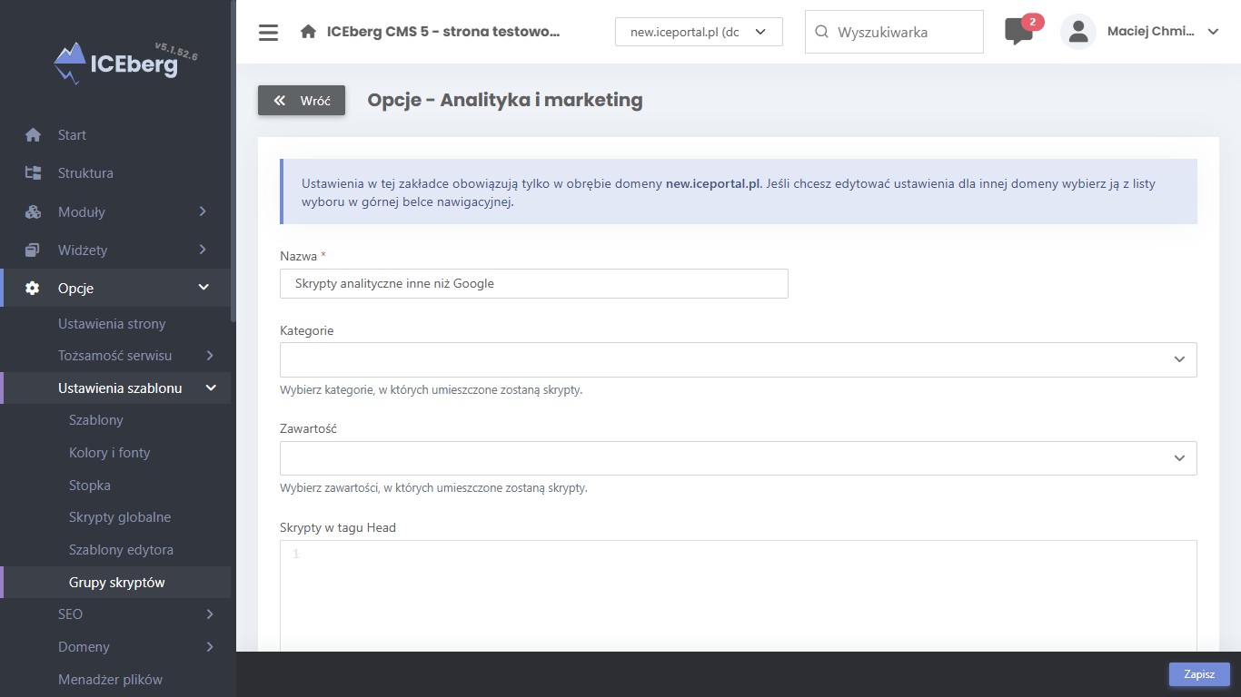This screenshot has width=1241, height=697.
Task: Click into the Skrypty w tagu Head editor
Action: pos(738,595)
